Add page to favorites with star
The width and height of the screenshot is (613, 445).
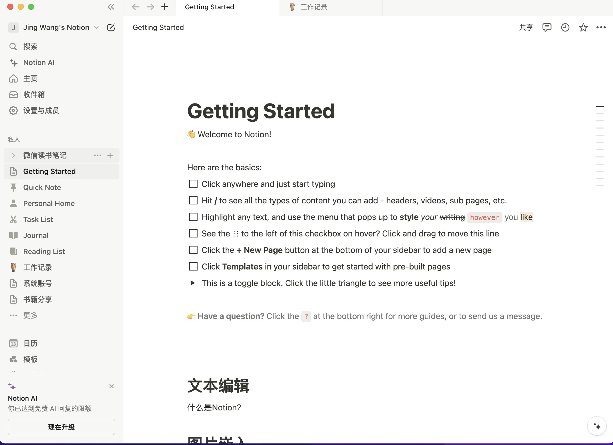coord(583,27)
